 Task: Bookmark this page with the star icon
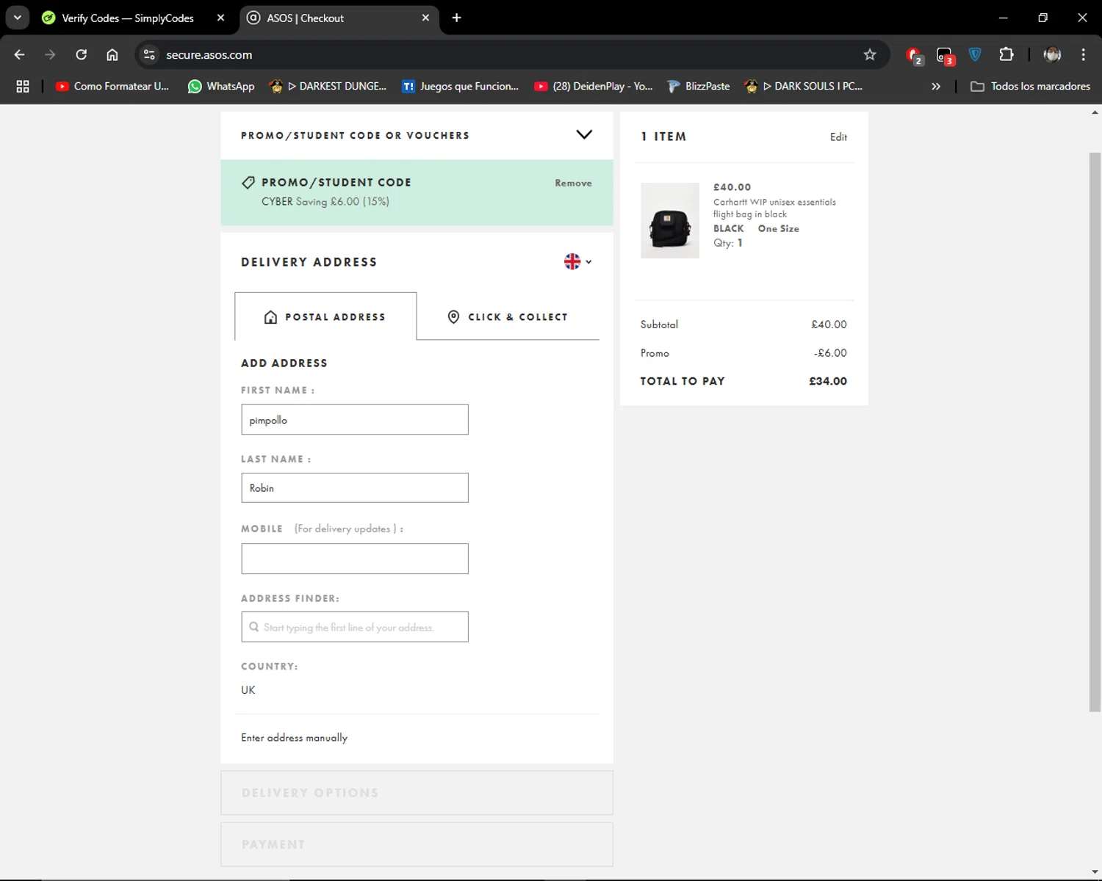click(x=870, y=54)
